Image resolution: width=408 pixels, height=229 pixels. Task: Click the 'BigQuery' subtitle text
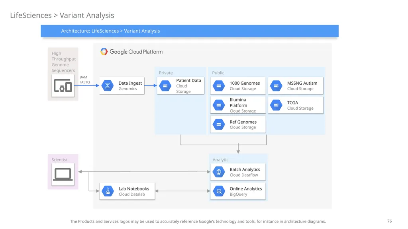coord(238,194)
